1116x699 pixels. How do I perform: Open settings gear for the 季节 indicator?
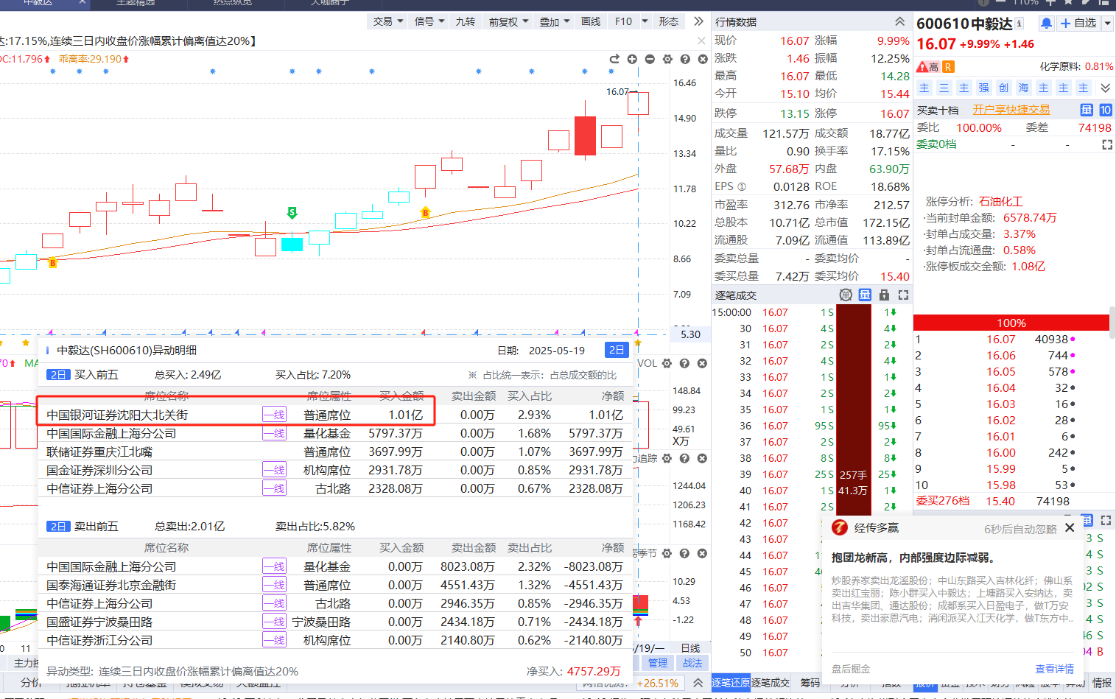click(667, 553)
